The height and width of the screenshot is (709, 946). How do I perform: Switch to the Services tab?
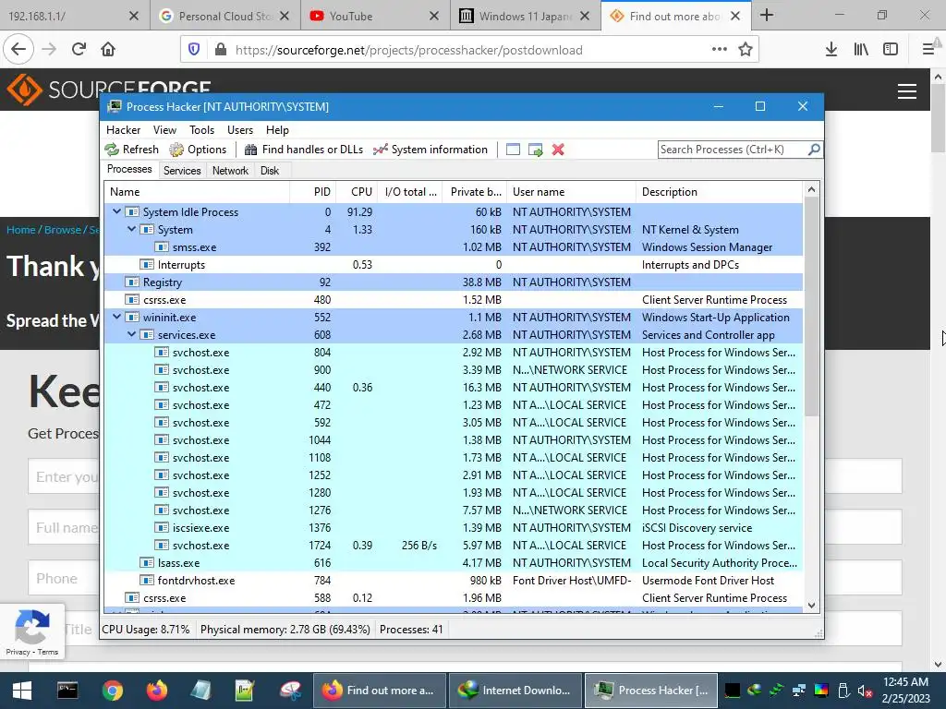[182, 171]
